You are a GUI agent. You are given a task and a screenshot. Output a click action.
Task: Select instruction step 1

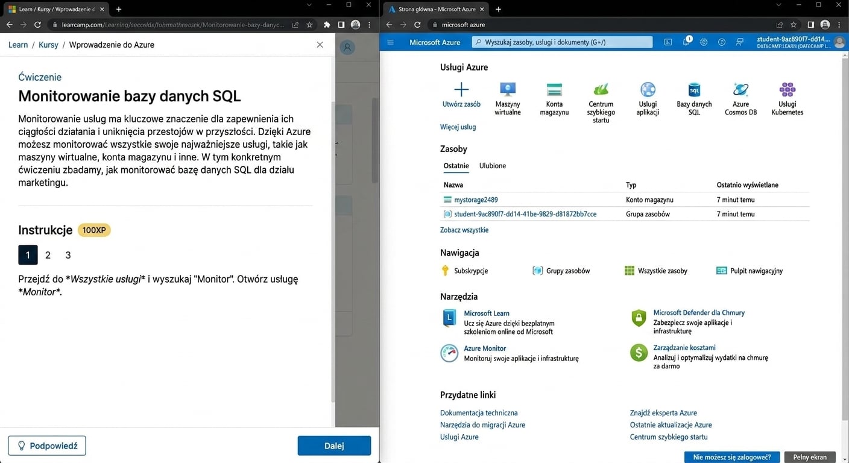click(x=28, y=255)
